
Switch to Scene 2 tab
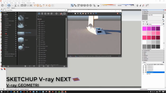pos(13,8)
